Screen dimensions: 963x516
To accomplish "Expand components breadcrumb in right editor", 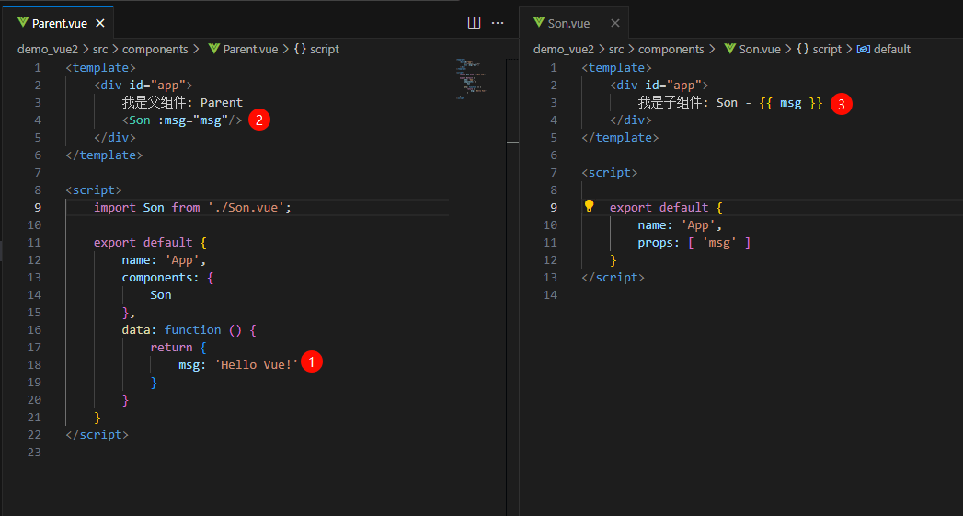I will point(671,50).
